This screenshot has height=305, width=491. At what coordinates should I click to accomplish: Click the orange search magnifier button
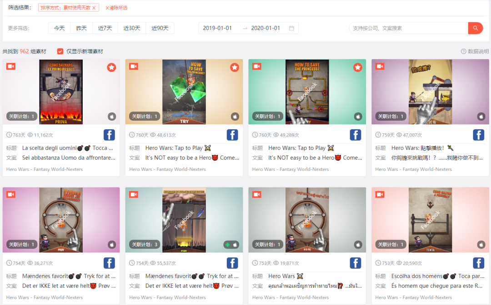pyautogui.click(x=476, y=28)
